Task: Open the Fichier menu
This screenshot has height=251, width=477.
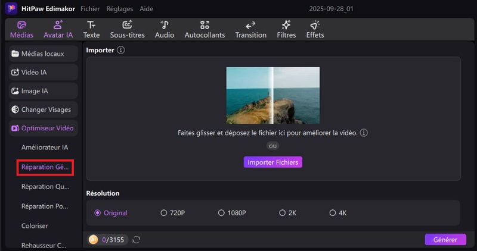Action: click(x=90, y=9)
